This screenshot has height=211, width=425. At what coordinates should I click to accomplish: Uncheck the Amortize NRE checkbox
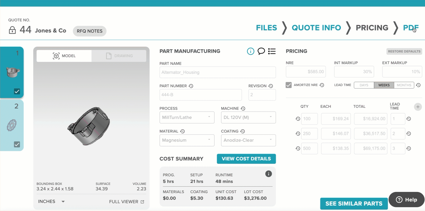(x=289, y=85)
